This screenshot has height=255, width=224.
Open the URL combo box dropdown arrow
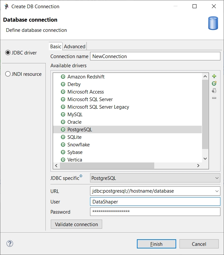tap(217, 191)
